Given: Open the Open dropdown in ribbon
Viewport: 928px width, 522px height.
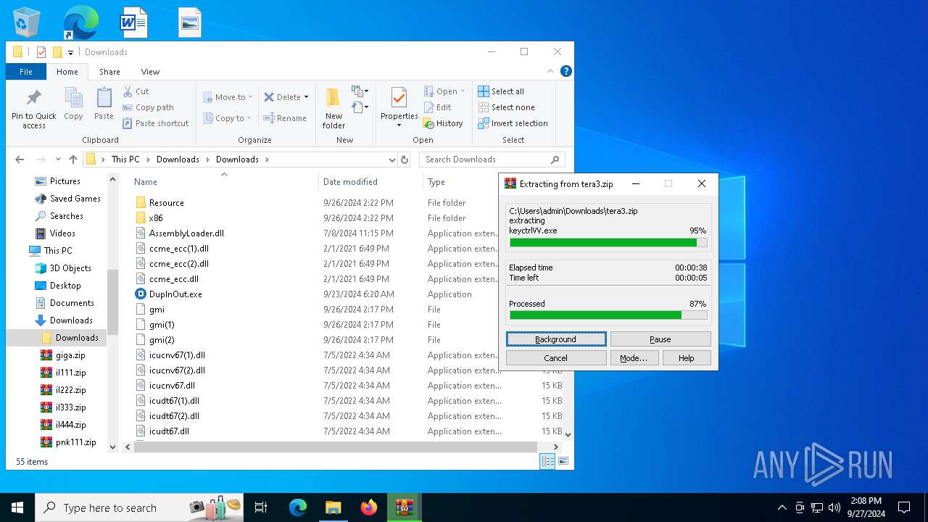Looking at the screenshot, I should (445, 91).
